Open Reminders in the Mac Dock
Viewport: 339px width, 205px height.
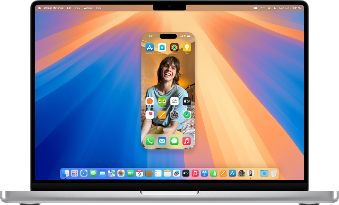(158, 173)
